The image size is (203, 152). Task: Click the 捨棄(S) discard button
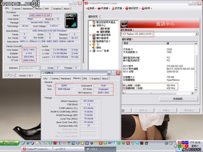click(x=166, y=111)
